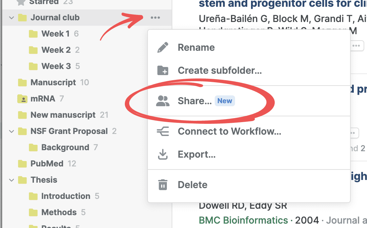This screenshot has width=367, height=228.
Task: Collapse the Journal club folder
Action: click(x=12, y=18)
